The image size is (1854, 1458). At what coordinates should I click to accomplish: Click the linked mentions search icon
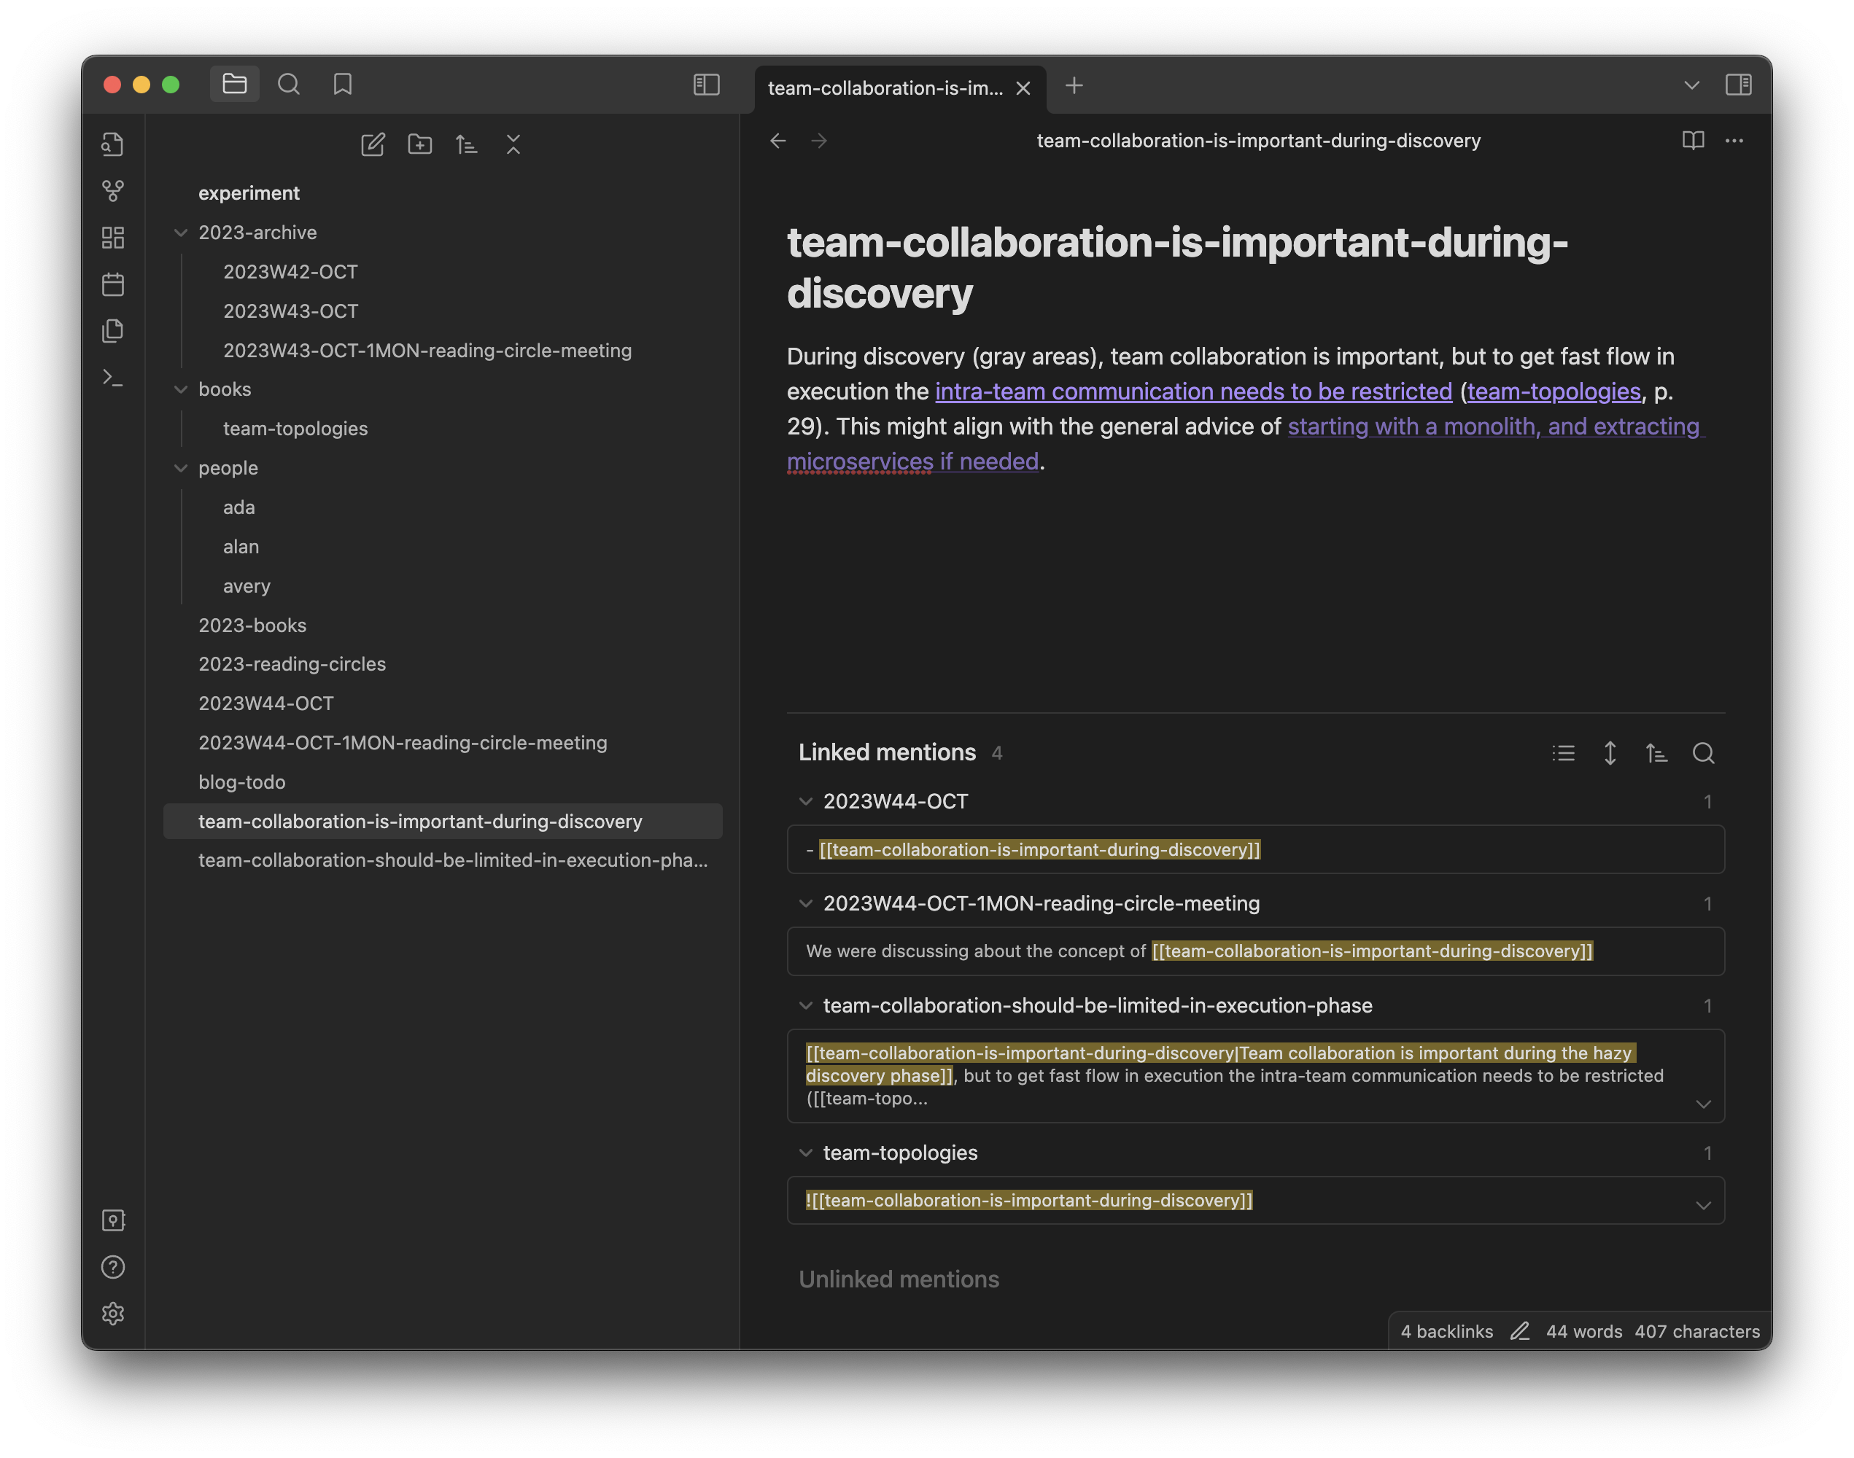coord(1702,752)
